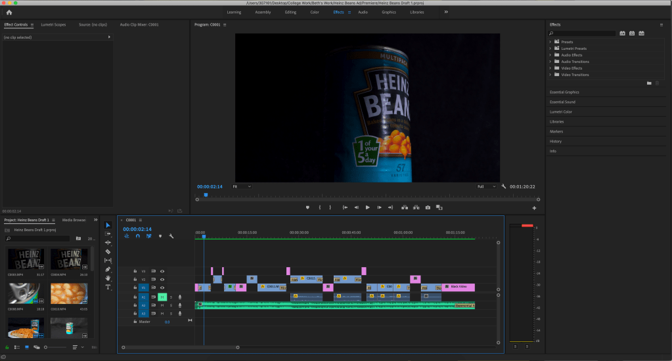Toggle timeline snapping magnet icon

coord(138,236)
